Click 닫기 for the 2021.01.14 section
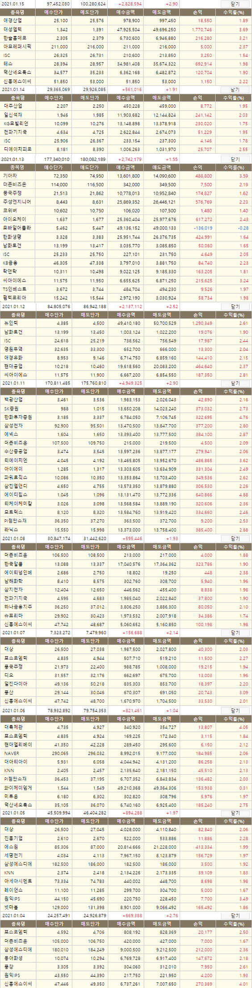The height and width of the screenshot is (988, 252). 235,90
